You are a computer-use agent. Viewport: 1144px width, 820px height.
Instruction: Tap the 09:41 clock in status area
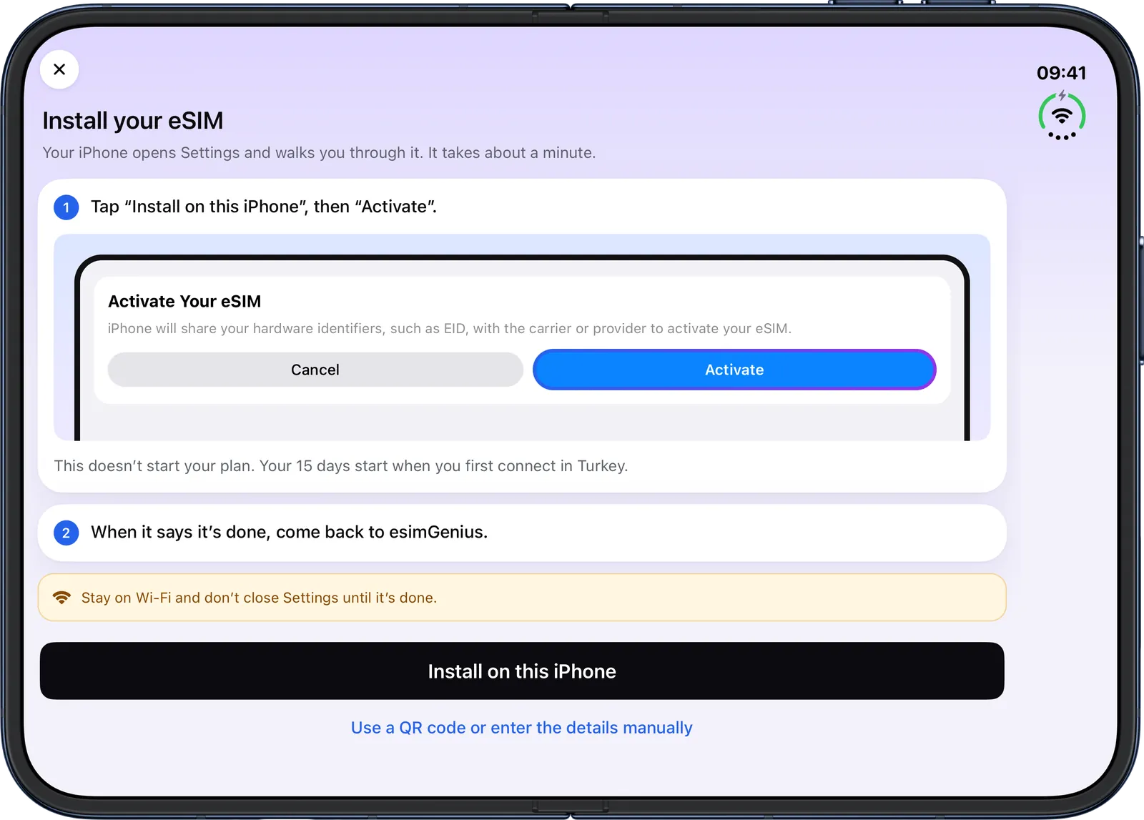click(1062, 73)
